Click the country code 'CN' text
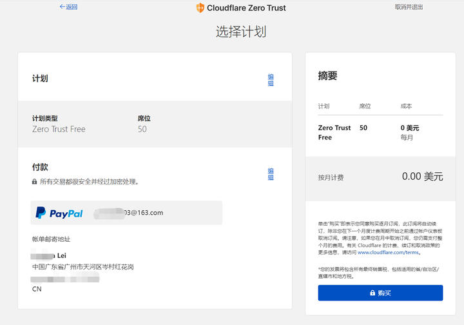Image resolution: width=464 pixels, height=325 pixels. point(37,289)
